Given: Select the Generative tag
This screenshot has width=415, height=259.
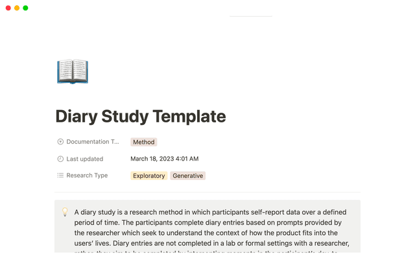Looking at the screenshot, I should click(x=187, y=175).
